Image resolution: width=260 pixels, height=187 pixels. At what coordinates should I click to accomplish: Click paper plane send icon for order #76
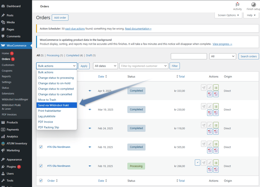coord(204,144)
